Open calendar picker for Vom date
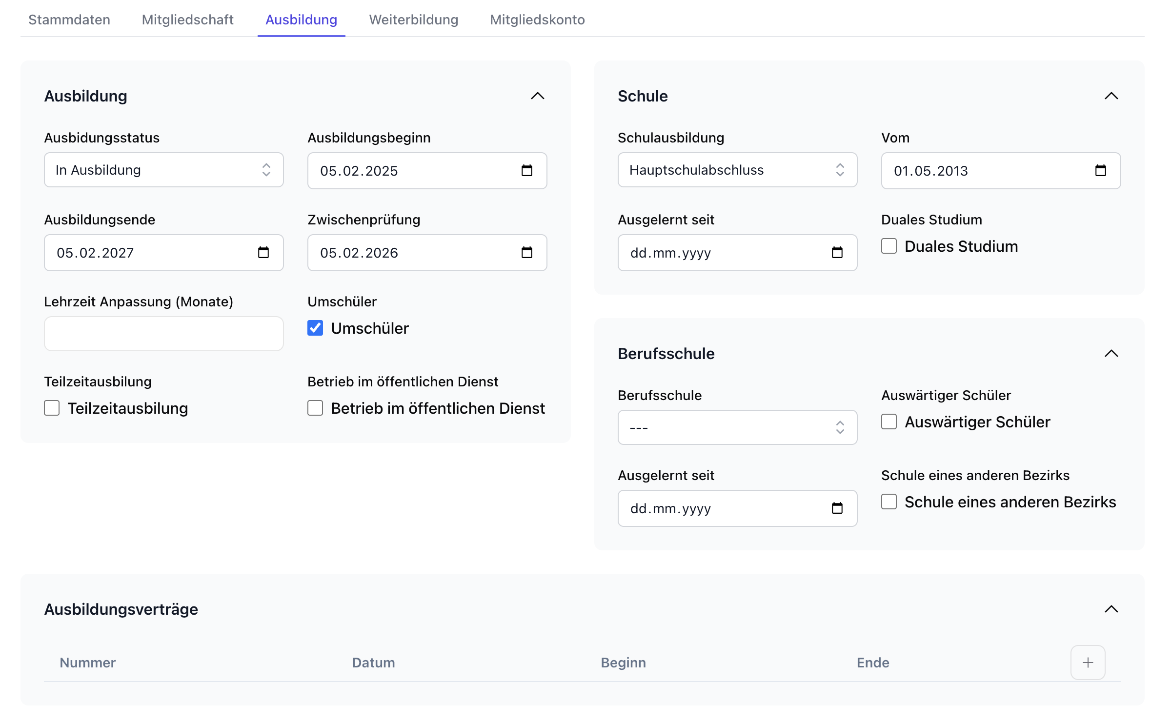This screenshot has width=1171, height=724. pos(1100,171)
